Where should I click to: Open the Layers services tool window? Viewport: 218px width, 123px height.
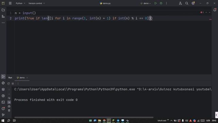point(3,90)
